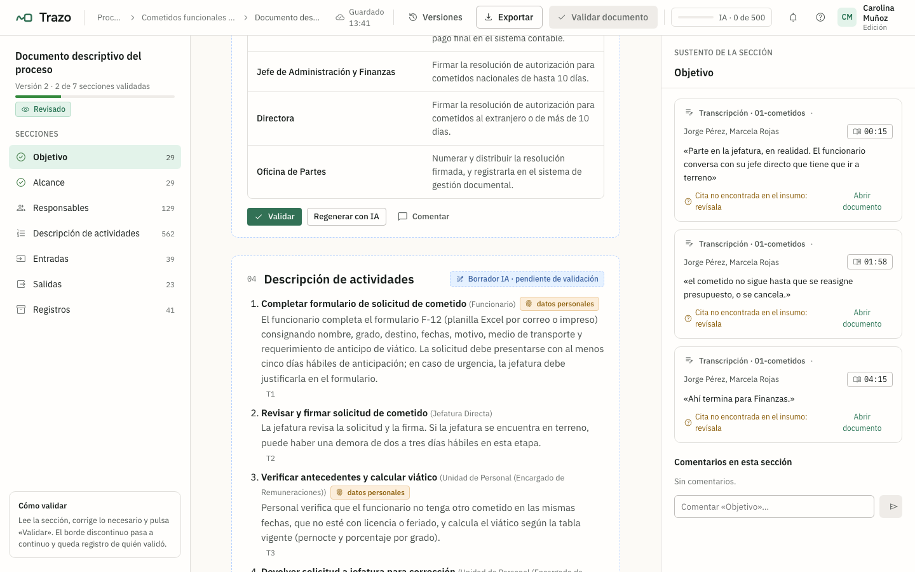Click the IA usage meter 0 de 500
The width and height of the screenshot is (915, 572).
tap(721, 17)
